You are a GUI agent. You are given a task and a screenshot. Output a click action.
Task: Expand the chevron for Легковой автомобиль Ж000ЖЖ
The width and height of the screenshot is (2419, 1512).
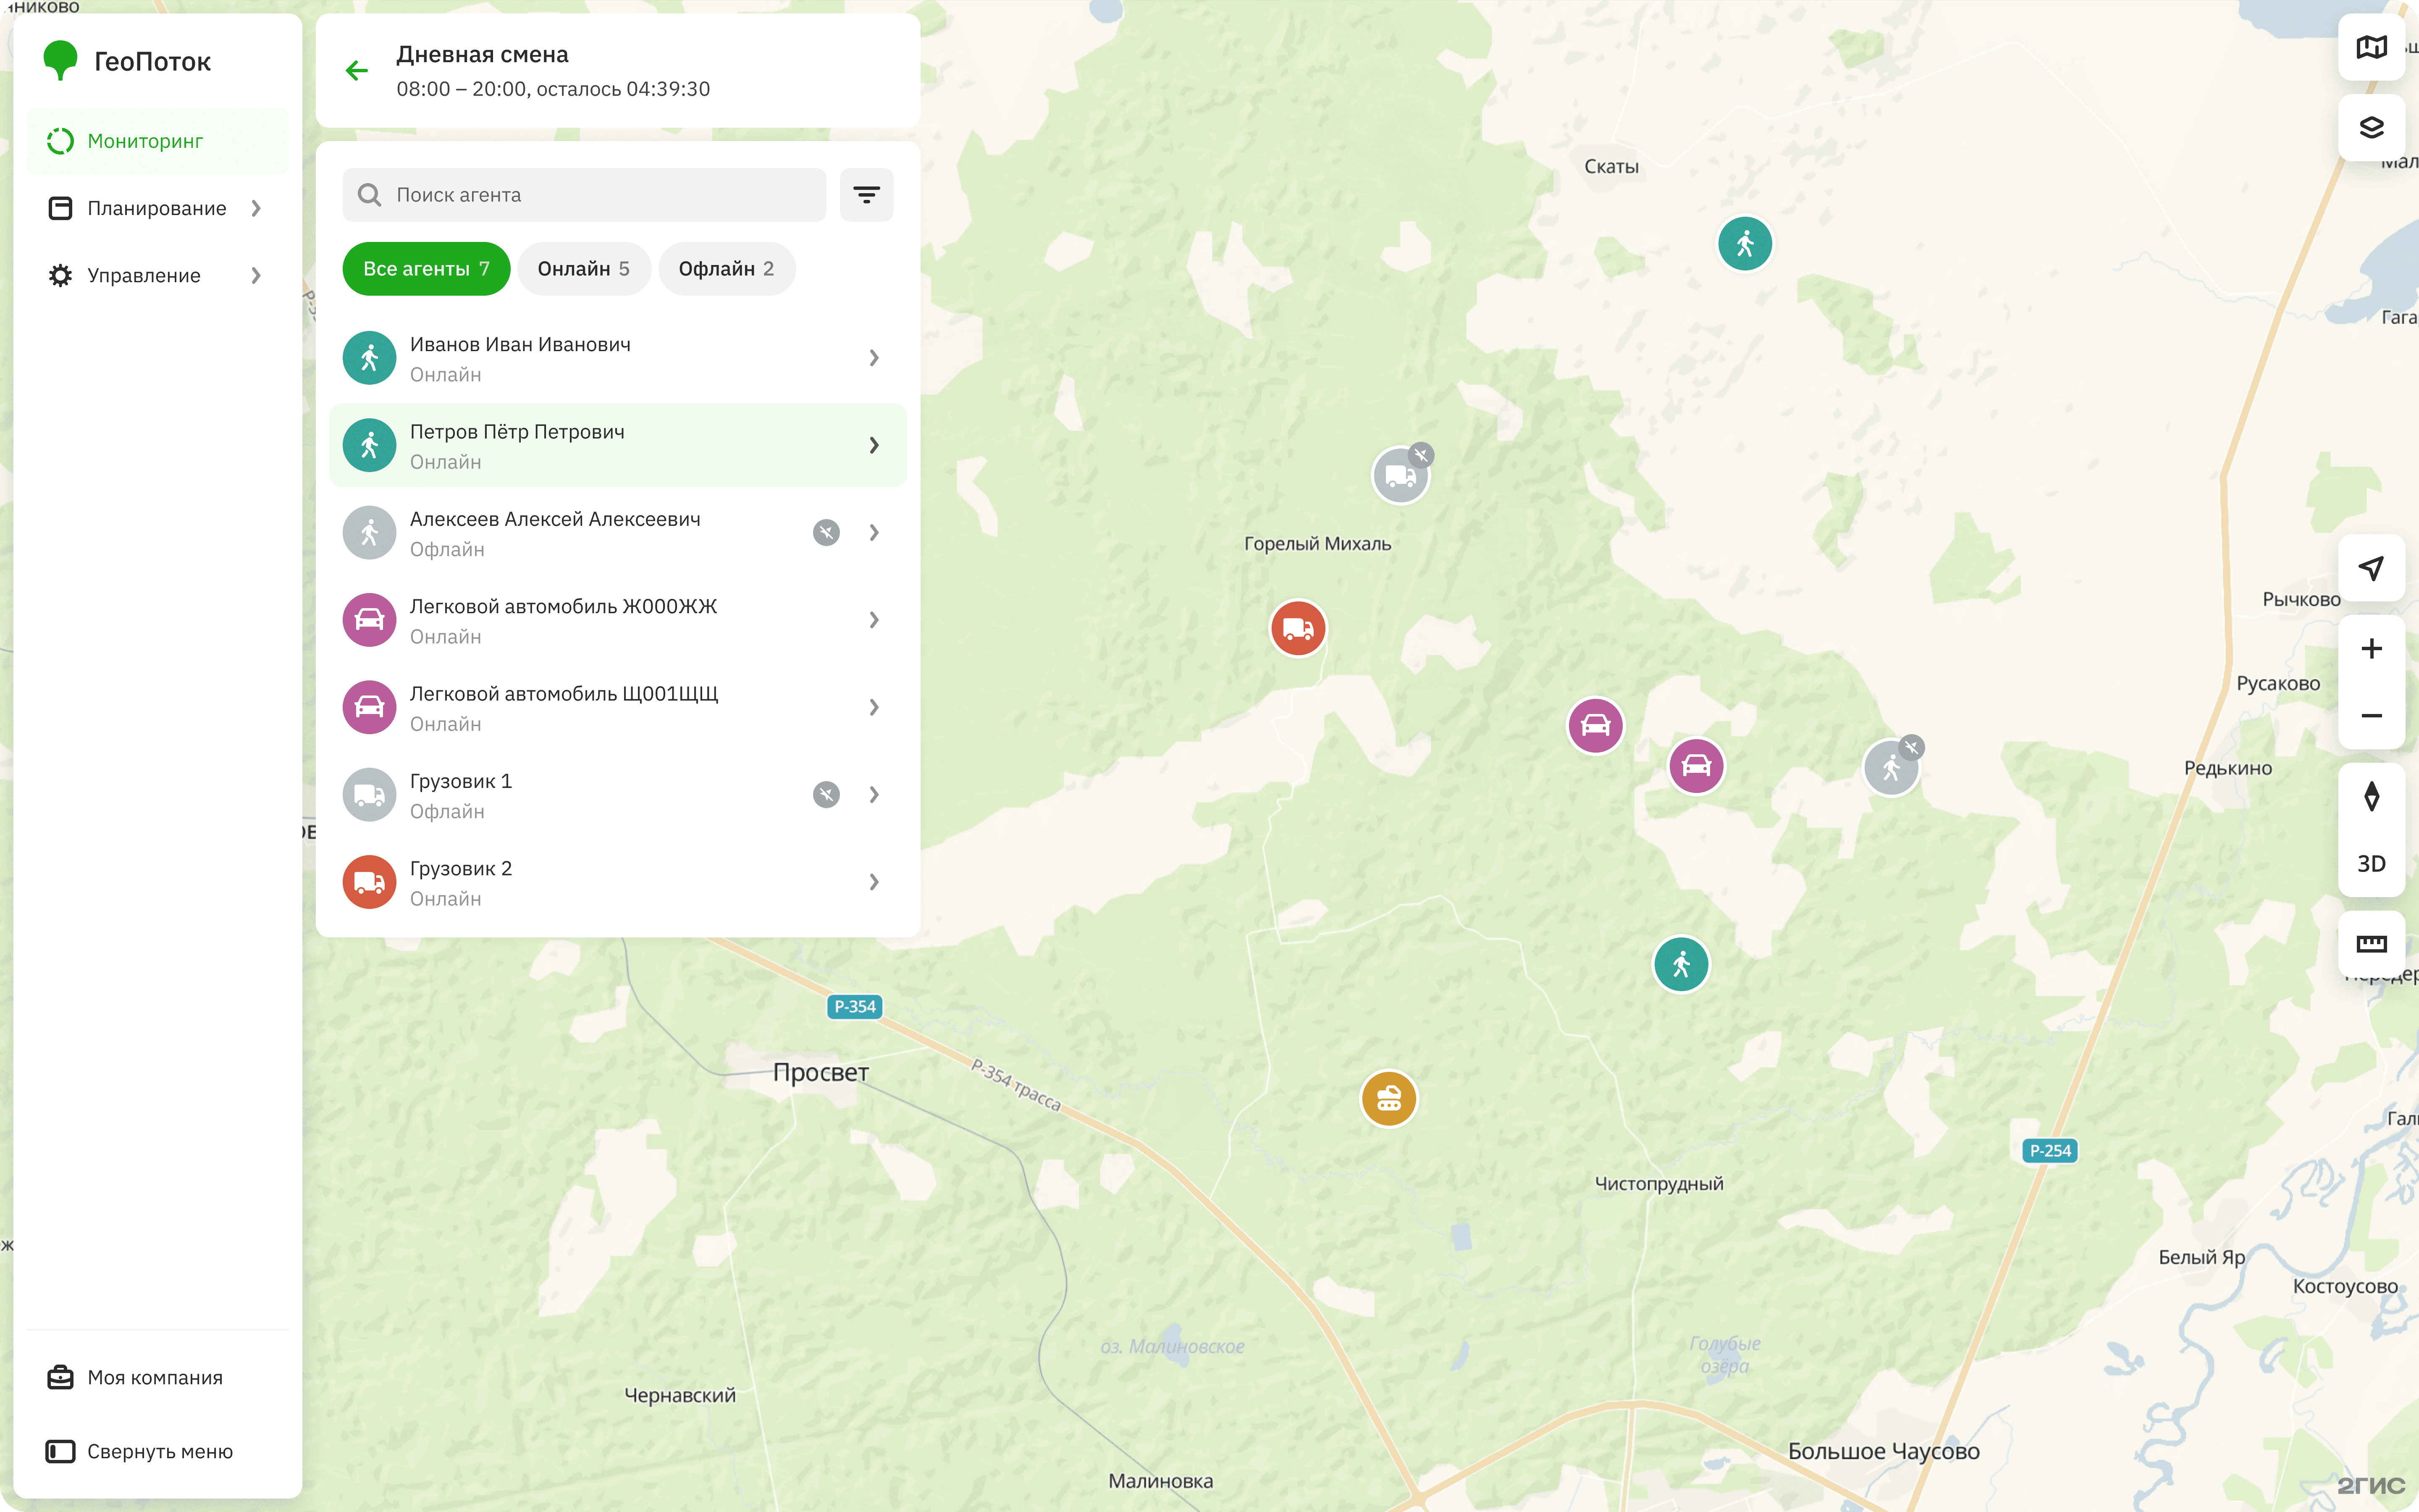(x=874, y=620)
